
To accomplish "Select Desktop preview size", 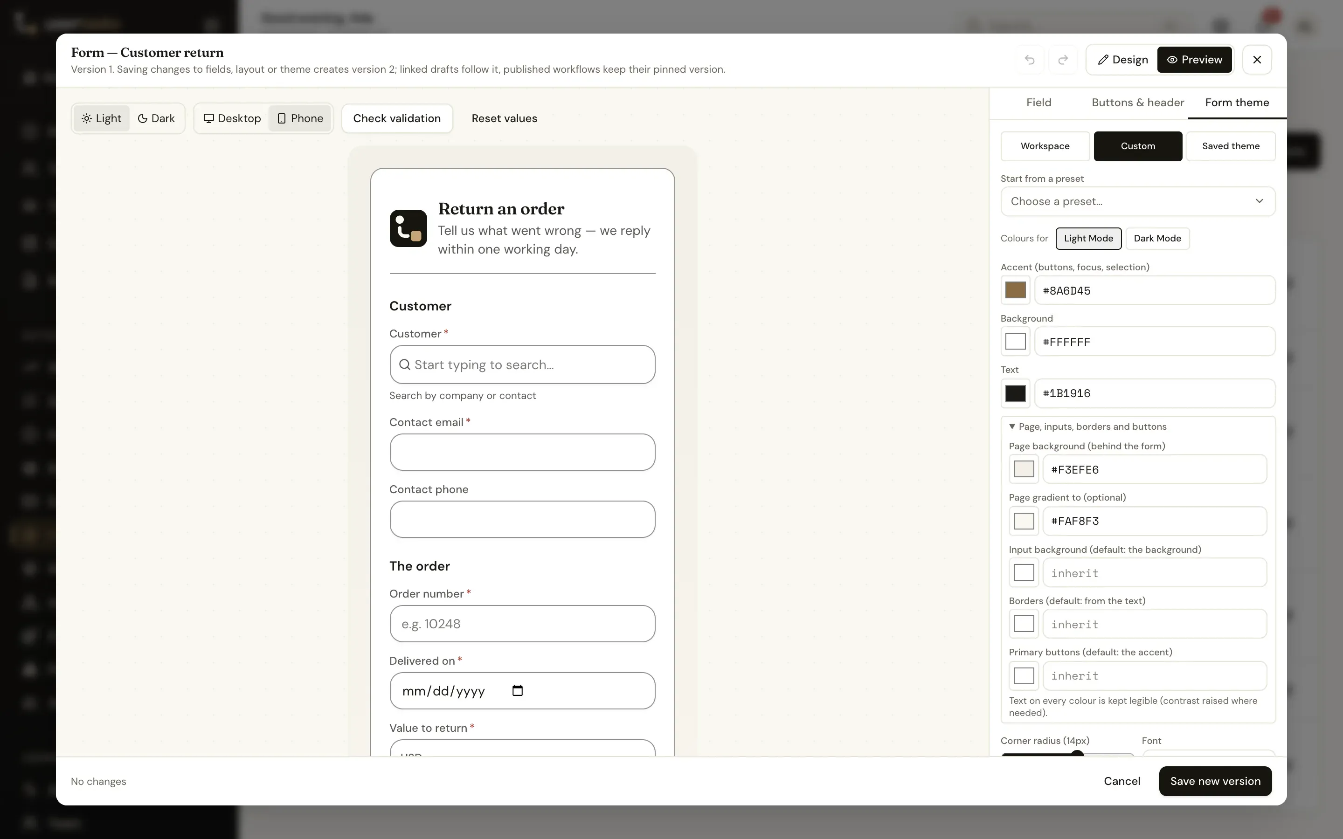I will click(x=232, y=118).
